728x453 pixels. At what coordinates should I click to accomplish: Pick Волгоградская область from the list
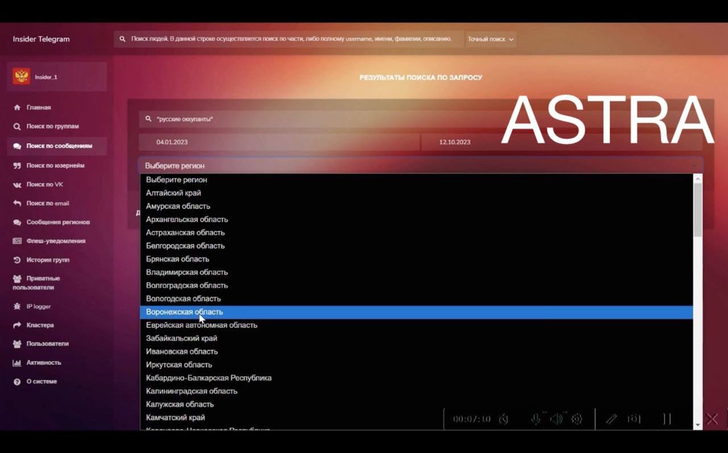point(416,285)
